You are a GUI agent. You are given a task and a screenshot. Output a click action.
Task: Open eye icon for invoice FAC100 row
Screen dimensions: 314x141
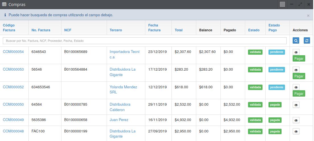pyautogui.click(x=296, y=132)
